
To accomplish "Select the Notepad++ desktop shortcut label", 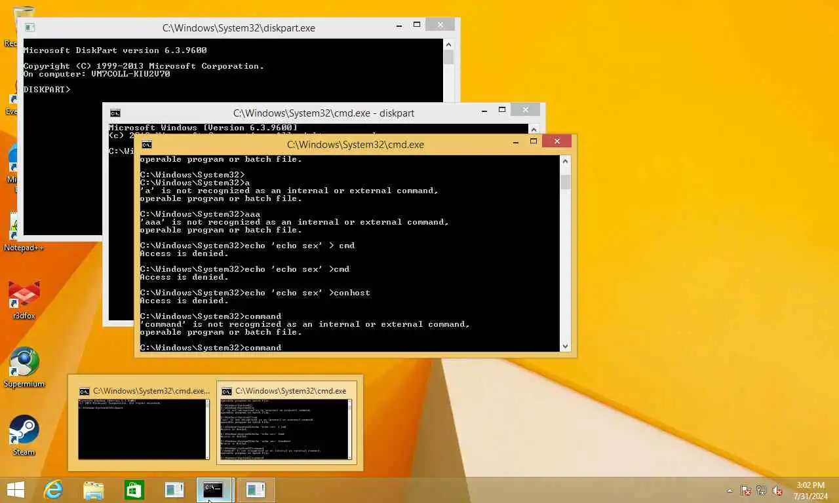I will click(24, 248).
